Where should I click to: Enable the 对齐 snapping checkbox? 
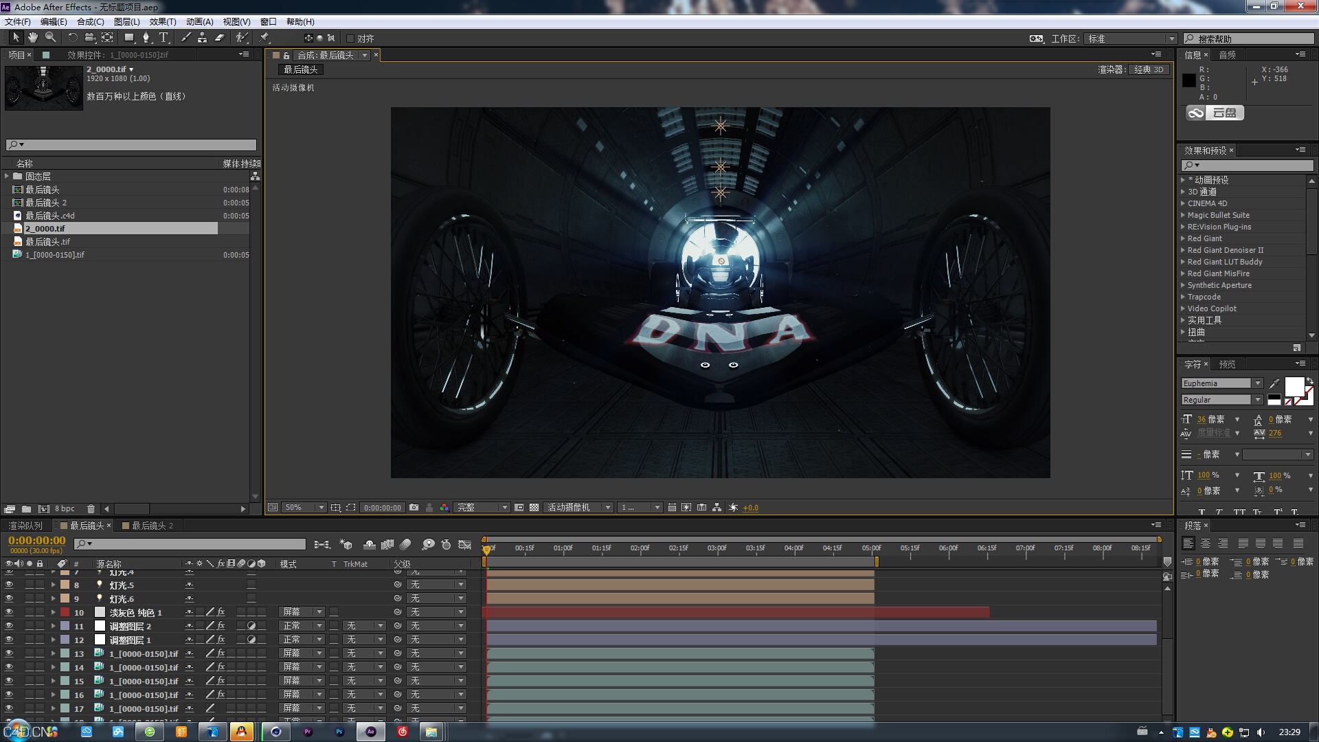click(x=350, y=38)
